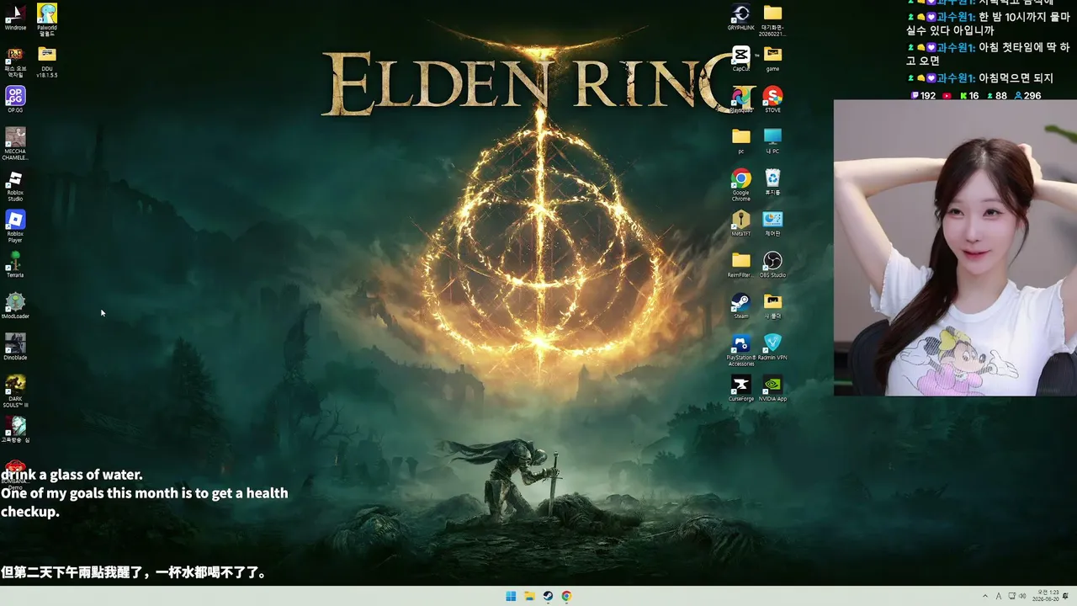
Task: Open the notification bell in the tray
Action: [1066, 597]
